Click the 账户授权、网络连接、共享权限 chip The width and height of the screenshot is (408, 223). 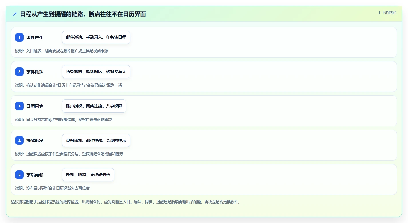[x=94, y=106]
